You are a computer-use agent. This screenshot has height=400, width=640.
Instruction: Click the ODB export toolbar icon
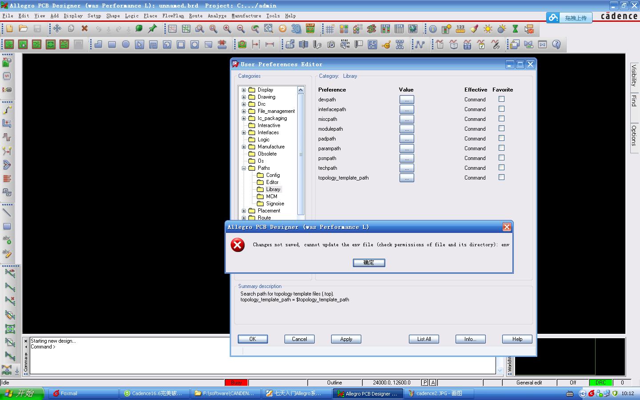(x=290, y=44)
